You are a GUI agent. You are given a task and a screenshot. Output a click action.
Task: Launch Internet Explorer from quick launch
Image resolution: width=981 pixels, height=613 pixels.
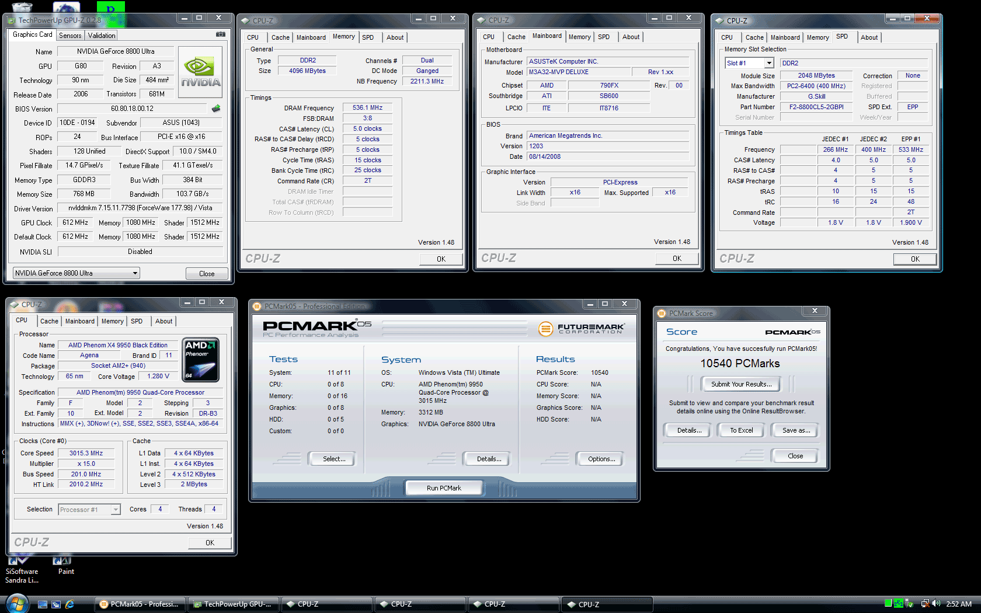coord(69,604)
